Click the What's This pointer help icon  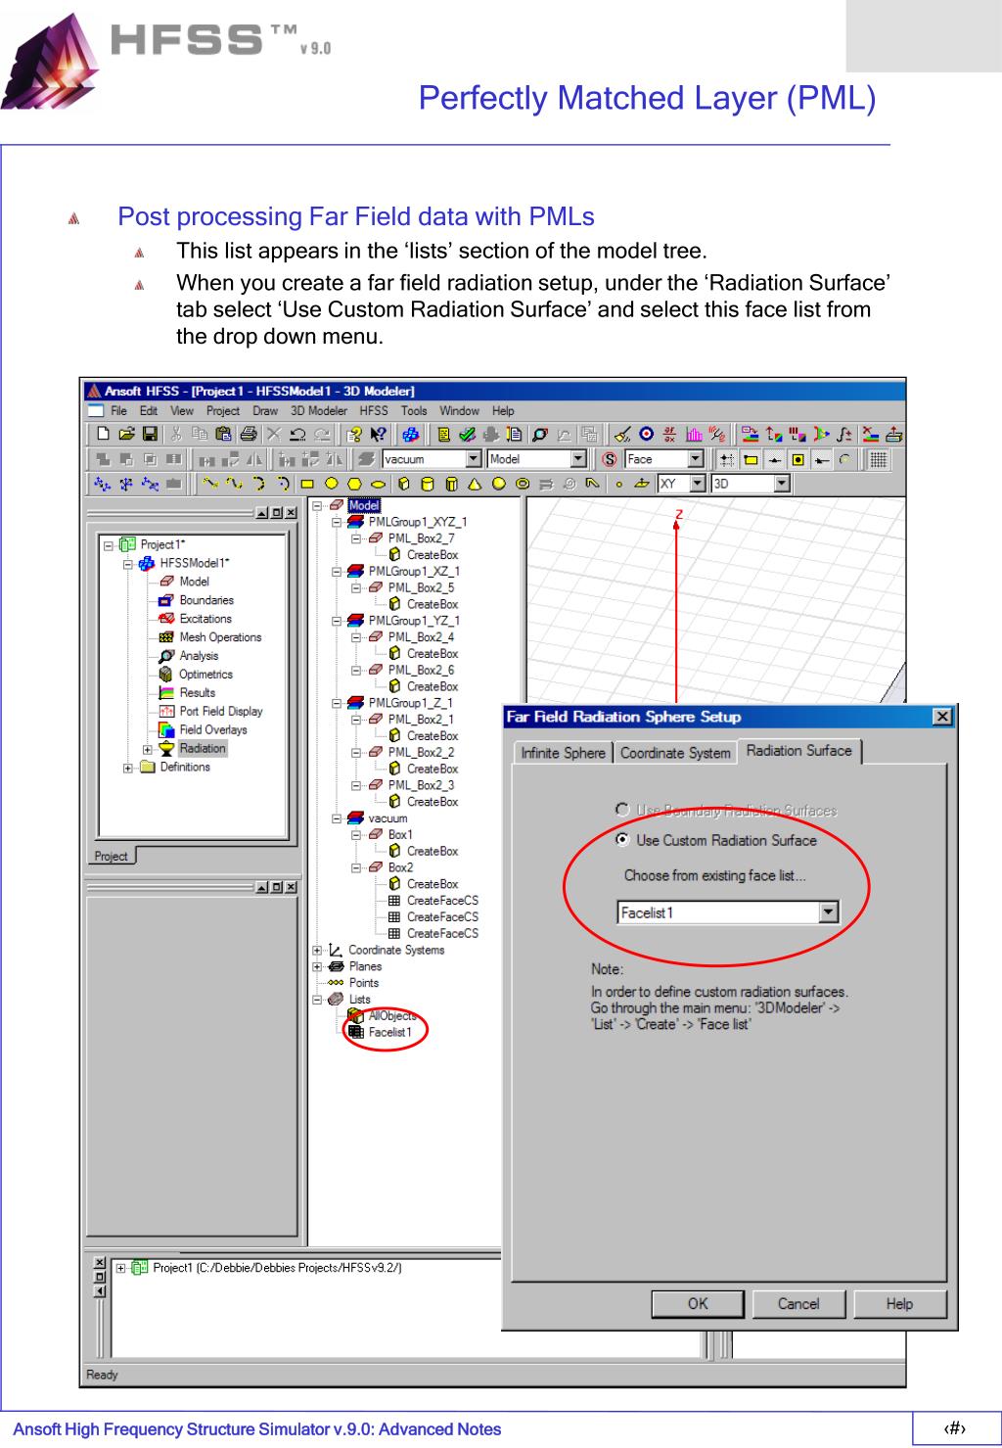click(379, 434)
